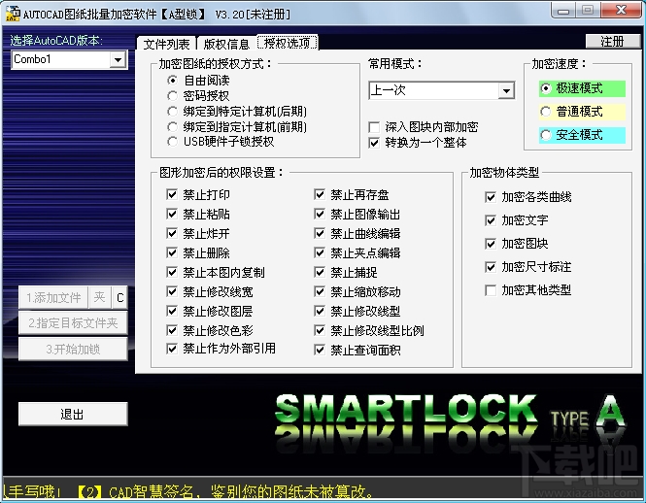The height and width of the screenshot is (503, 646).
Task: Toggle 禁止捕捉 checkbox
Action: click(320, 272)
